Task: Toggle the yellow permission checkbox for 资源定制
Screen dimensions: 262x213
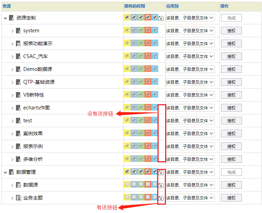Action: click(127, 17)
